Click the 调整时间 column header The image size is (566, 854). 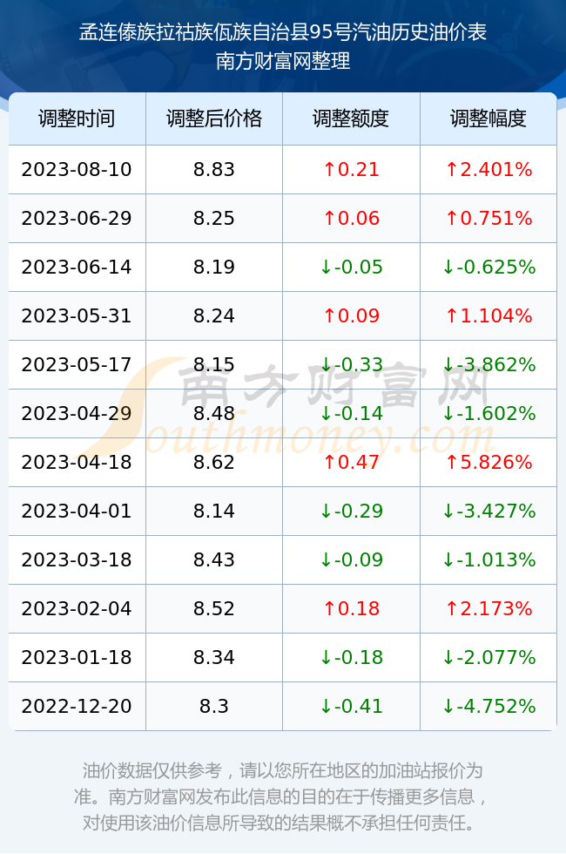[x=77, y=119]
